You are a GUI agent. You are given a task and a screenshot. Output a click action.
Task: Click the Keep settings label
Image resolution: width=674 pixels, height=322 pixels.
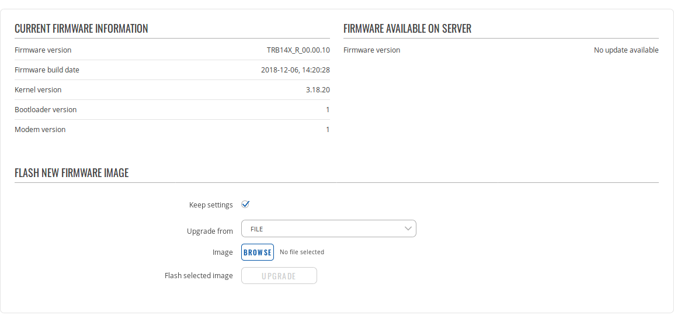pos(211,205)
